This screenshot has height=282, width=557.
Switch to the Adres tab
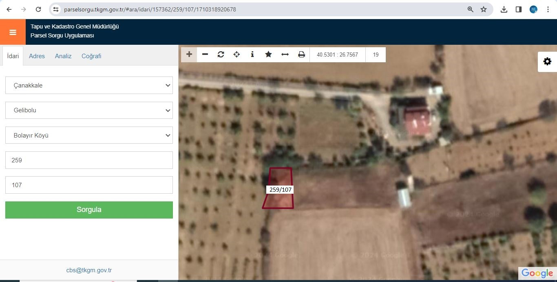[37, 56]
